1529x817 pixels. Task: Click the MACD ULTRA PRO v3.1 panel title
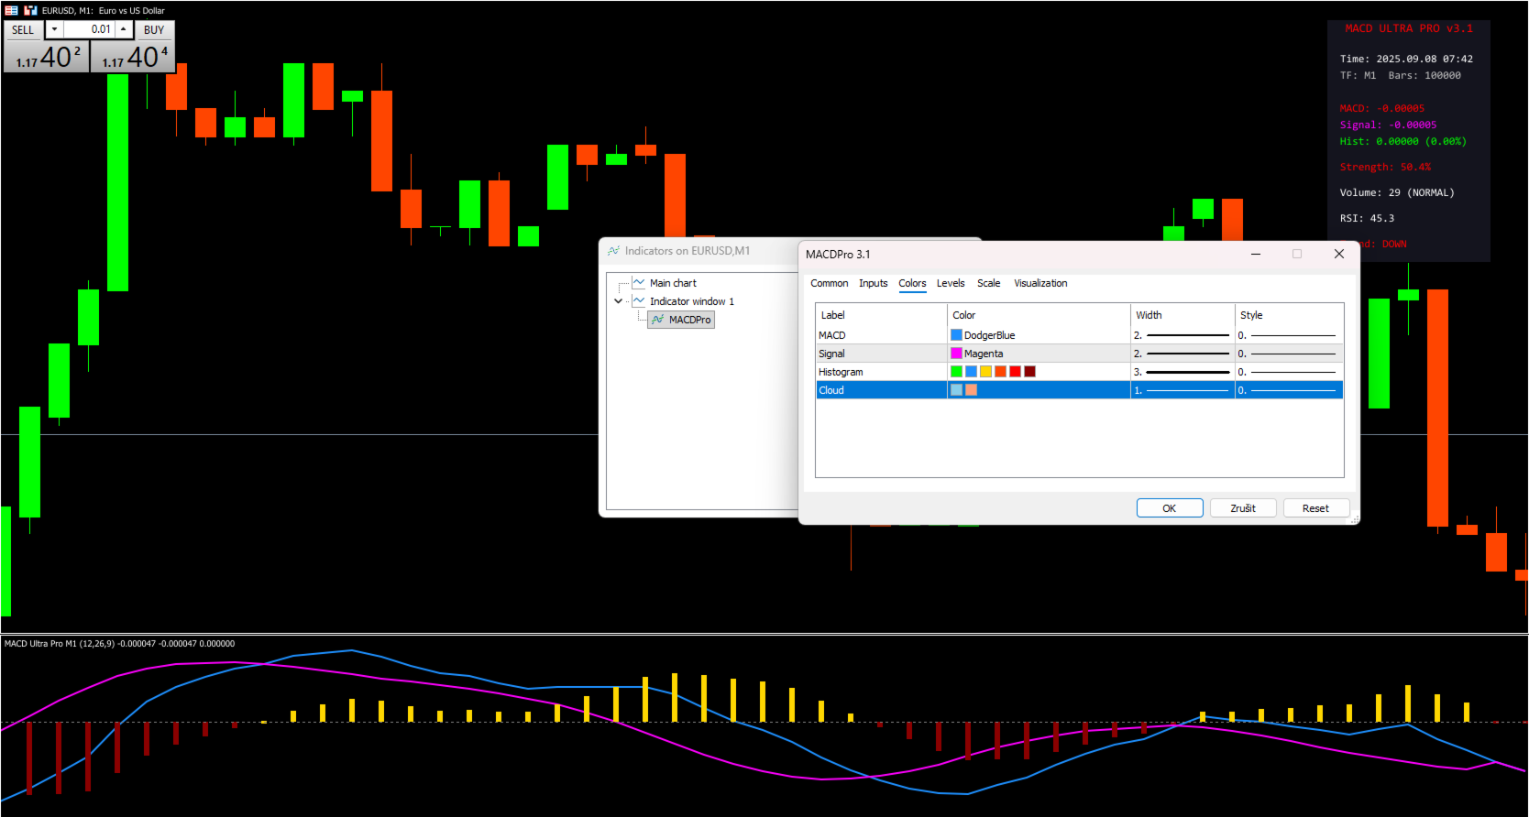[1409, 28]
